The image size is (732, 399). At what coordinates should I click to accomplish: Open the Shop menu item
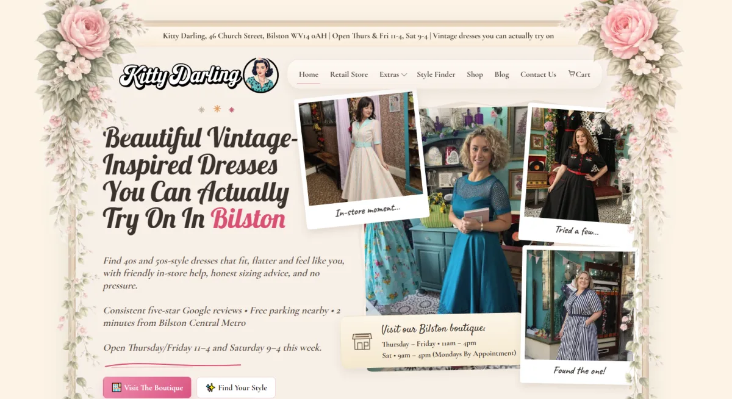[x=475, y=74]
